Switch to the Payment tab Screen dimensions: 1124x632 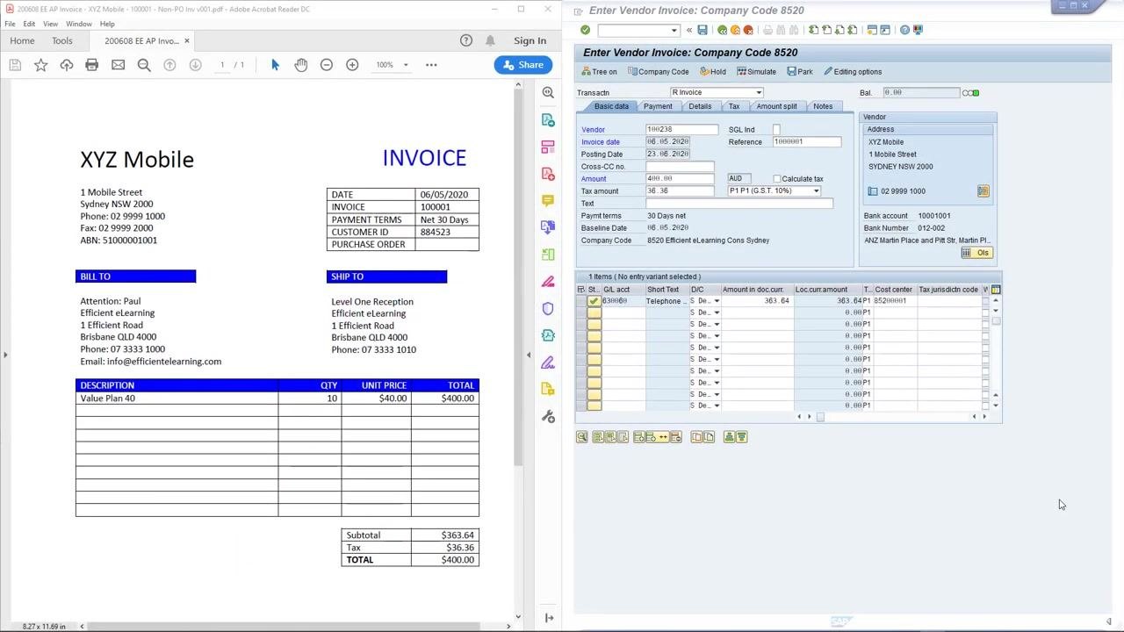[658, 106]
